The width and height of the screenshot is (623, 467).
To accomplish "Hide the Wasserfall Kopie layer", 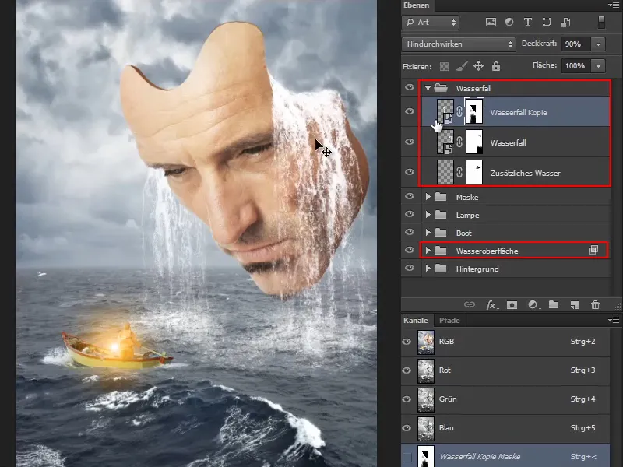I will (x=410, y=111).
